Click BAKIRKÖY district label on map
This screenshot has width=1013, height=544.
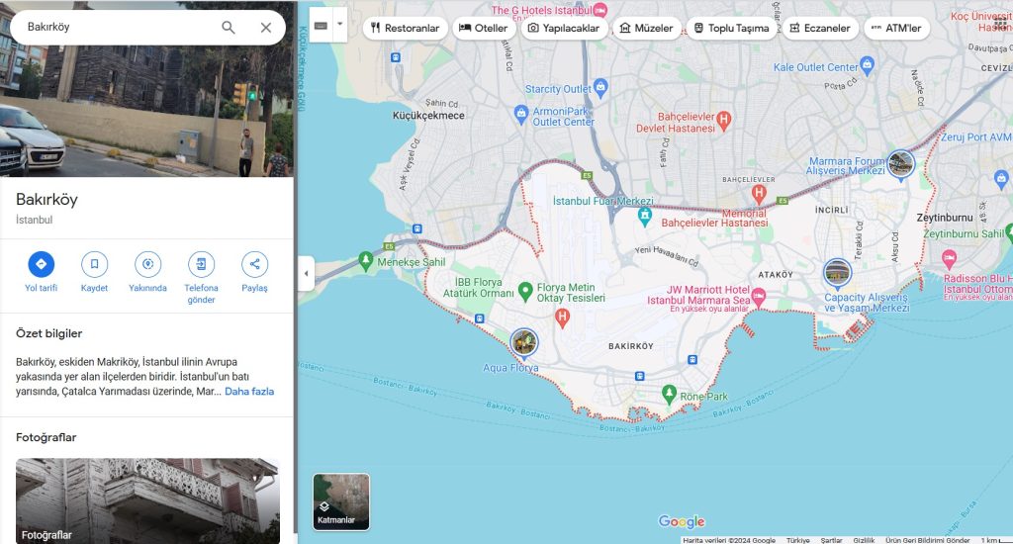pyautogui.click(x=630, y=346)
